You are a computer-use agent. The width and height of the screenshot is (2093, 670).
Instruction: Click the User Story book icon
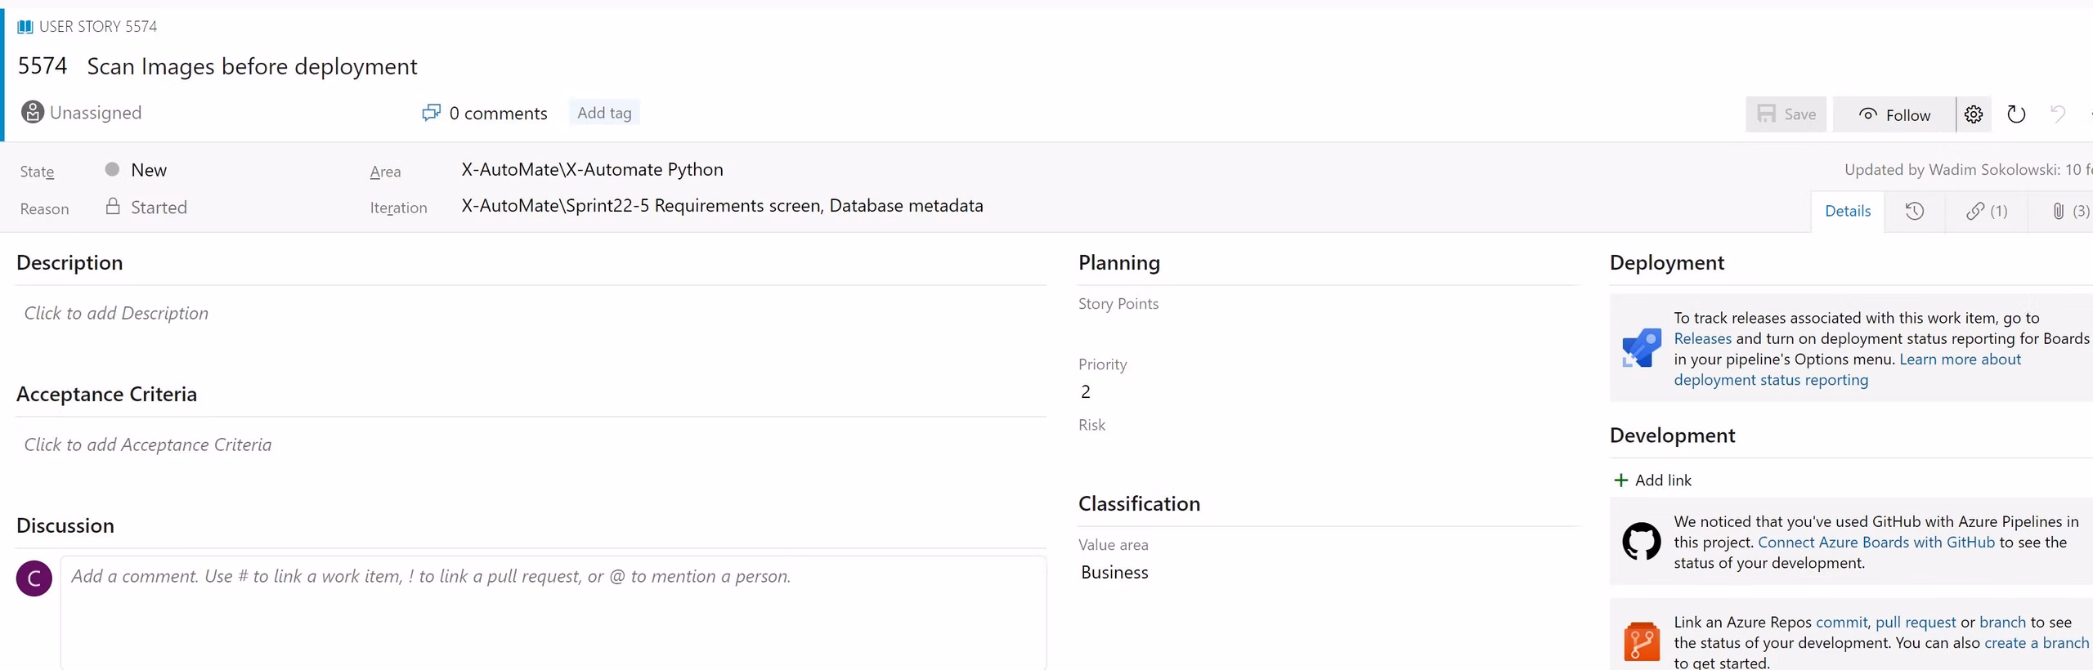pyautogui.click(x=25, y=27)
